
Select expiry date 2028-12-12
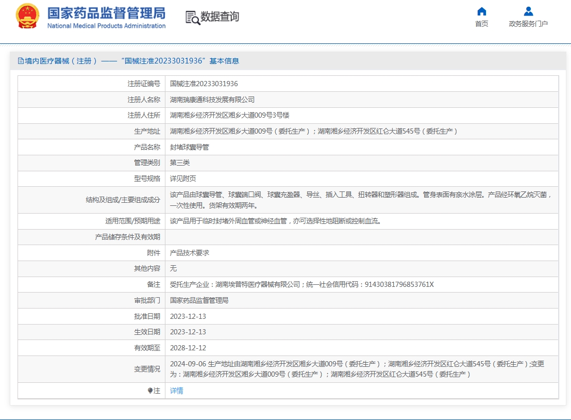(x=188, y=348)
